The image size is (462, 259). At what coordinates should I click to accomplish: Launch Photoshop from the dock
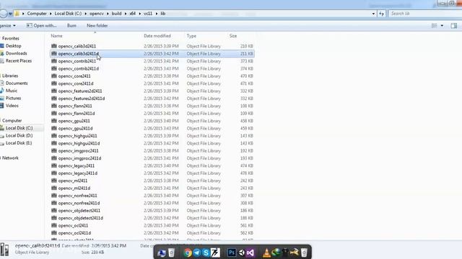(232, 253)
